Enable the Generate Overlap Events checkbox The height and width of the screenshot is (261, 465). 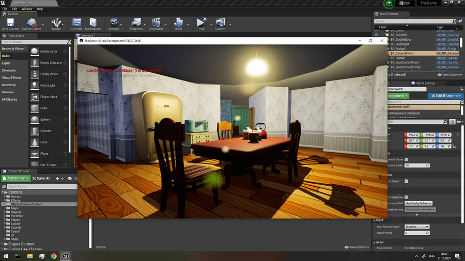coord(406,197)
